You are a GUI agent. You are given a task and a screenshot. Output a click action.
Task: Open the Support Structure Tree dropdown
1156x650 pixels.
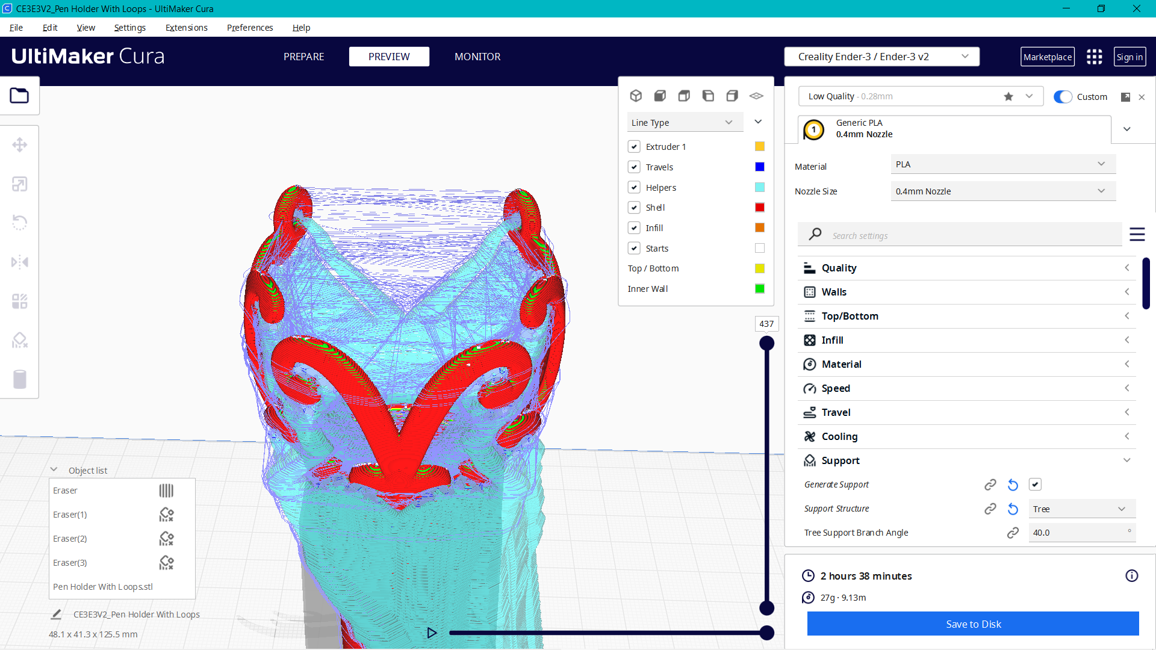click(x=1082, y=509)
